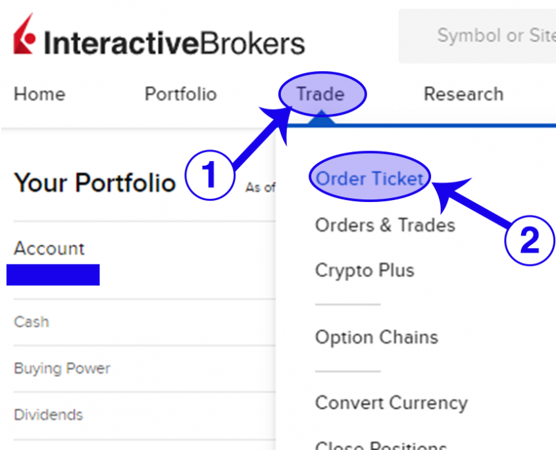Click the red Interactive Brokers logo icon
The image size is (556, 450).
pyautogui.click(x=24, y=37)
